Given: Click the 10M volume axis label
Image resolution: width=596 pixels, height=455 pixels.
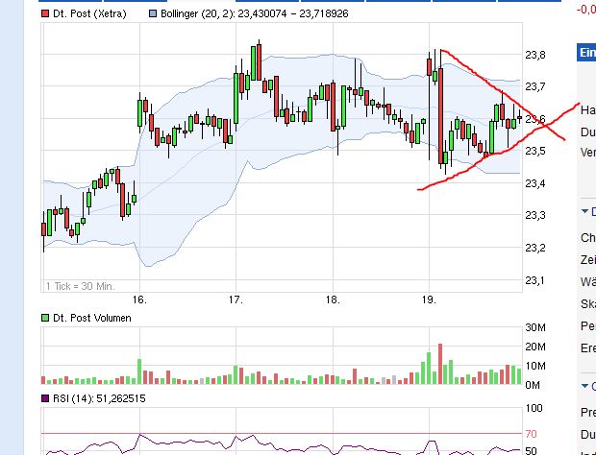Looking at the screenshot, I should [x=535, y=366].
